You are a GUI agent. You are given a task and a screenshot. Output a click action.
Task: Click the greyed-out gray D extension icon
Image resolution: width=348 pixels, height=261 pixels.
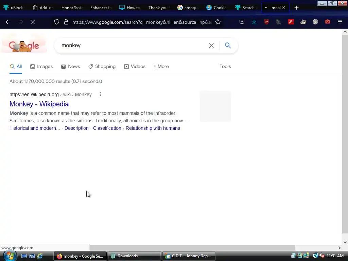click(x=279, y=22)
